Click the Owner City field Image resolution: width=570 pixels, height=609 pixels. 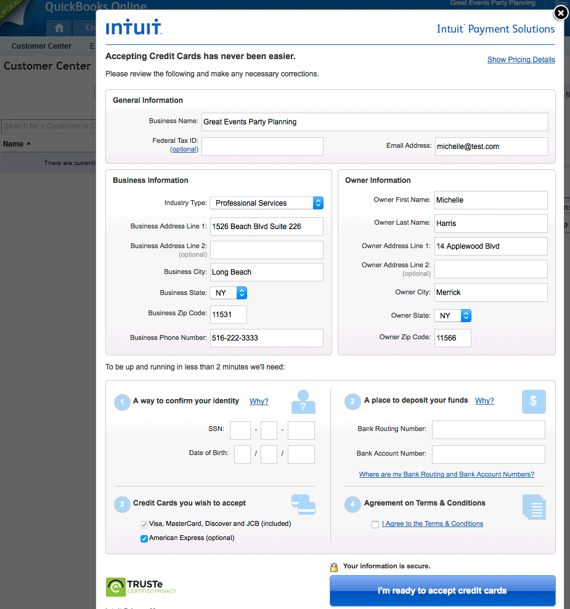coord(491,292)
